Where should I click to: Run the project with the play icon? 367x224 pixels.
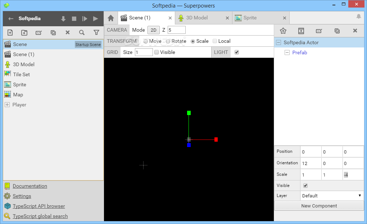click(x=95, y=19)
